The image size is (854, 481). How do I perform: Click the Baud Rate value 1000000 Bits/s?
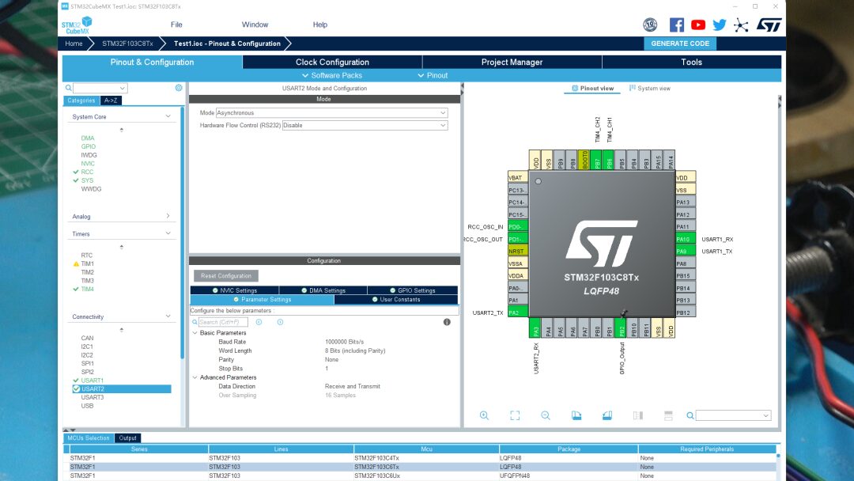tap(344, 342)
